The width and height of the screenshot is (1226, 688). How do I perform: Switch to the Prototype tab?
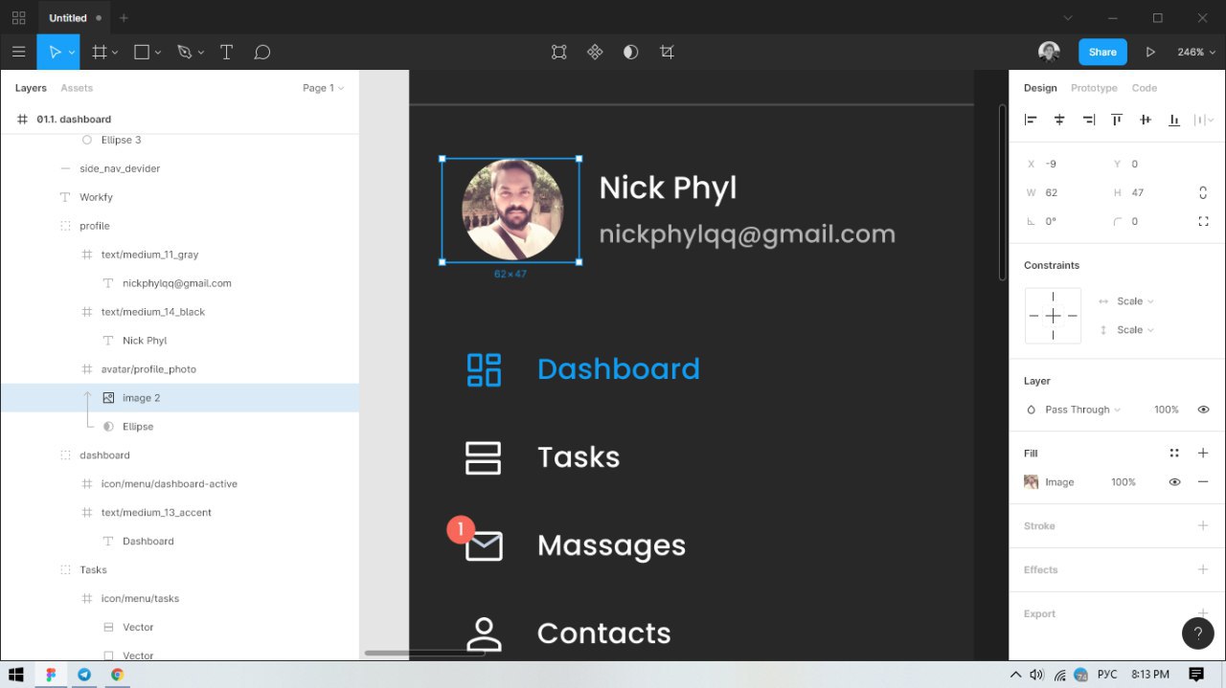(1094, 88)
